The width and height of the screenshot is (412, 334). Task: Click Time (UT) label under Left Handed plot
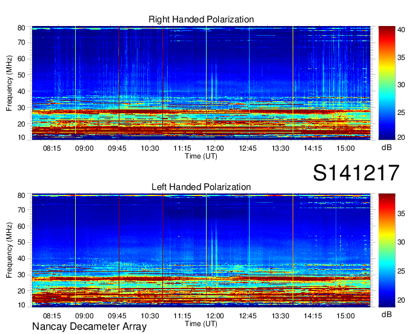(x=201, y=324)
